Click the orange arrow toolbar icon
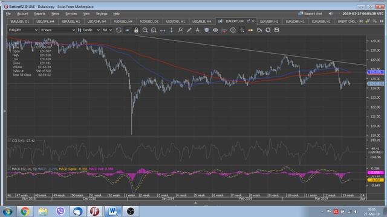 pyautogui.click(x=250, y=30)
